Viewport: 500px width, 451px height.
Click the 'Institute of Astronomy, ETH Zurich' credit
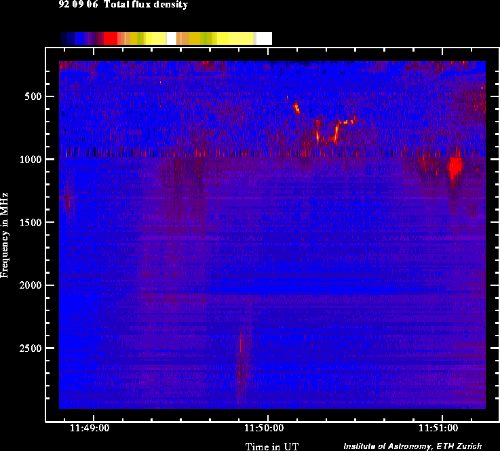click(x=412, y=446)
